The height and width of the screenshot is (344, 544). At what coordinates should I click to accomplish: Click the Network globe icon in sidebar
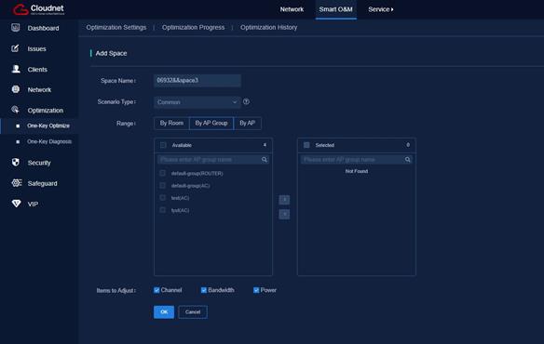pos(16,89)
